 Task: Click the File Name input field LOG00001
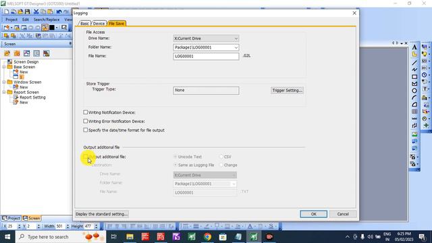[x=206, y=56]
